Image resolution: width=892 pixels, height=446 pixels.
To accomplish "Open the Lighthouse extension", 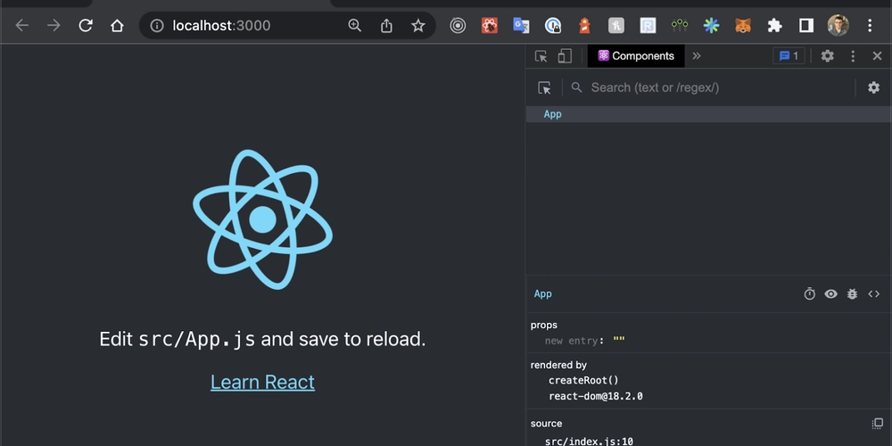I will 584,26.
